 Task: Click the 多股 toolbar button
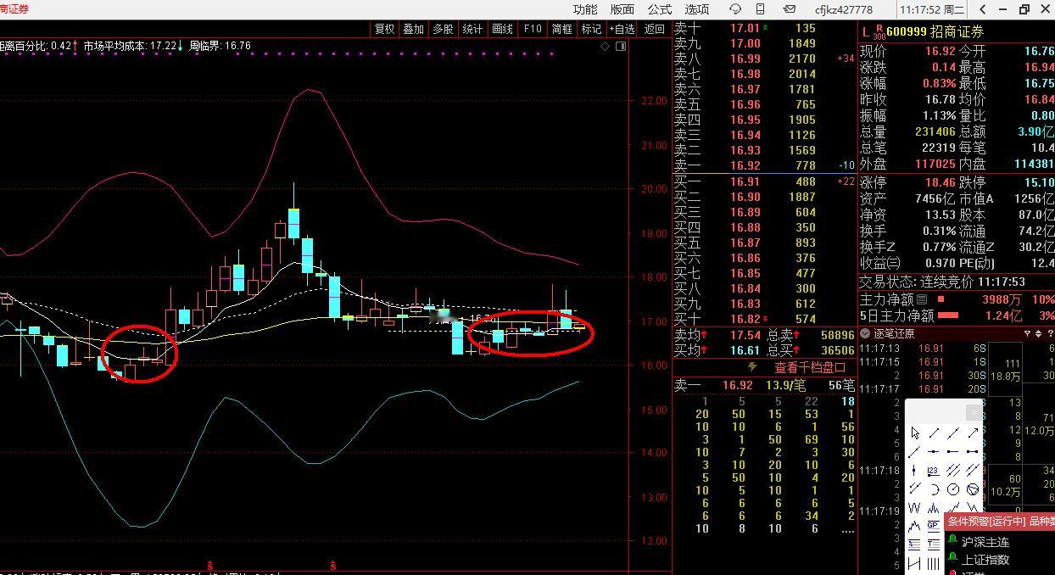click(443, 29)
